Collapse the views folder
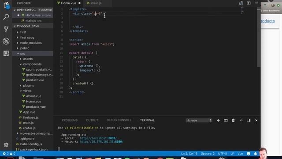Screen dimensions: 282x159 [x=27, y=91]
